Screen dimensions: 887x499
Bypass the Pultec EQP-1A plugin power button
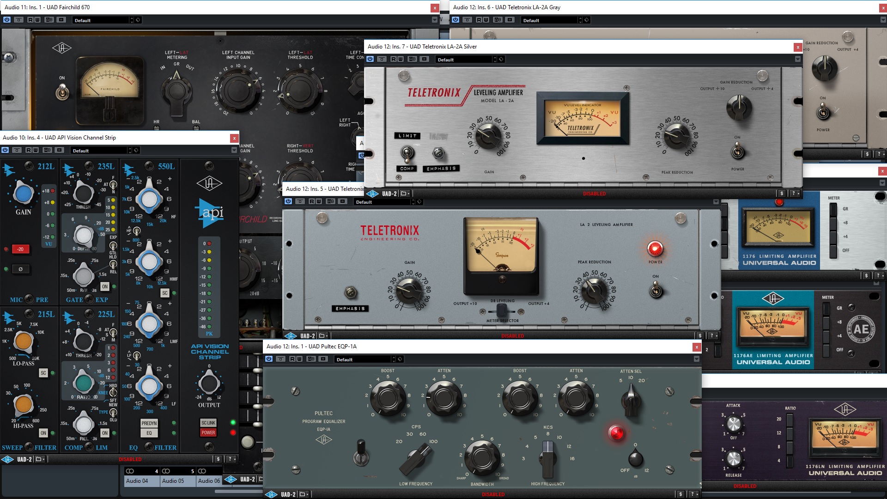tap(269, 359)
